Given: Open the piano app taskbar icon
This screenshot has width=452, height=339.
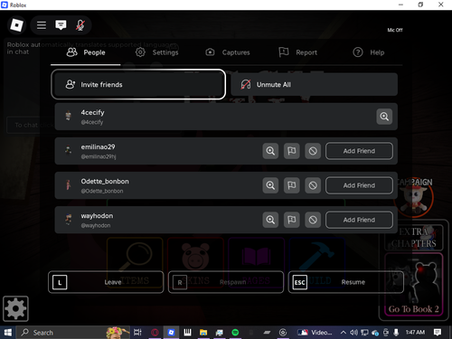Looking at the screenshot, I should coord(187,333).
